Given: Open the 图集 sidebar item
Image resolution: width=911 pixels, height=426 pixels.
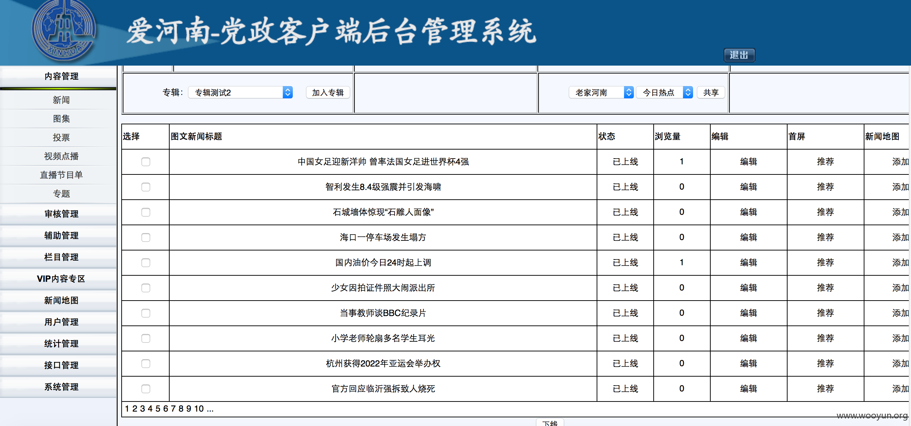Looking at the screenshot, I should pos(58,119).
